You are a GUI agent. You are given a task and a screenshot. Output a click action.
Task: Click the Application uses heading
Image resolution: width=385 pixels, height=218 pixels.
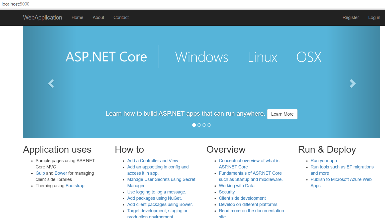pos(57,149)
